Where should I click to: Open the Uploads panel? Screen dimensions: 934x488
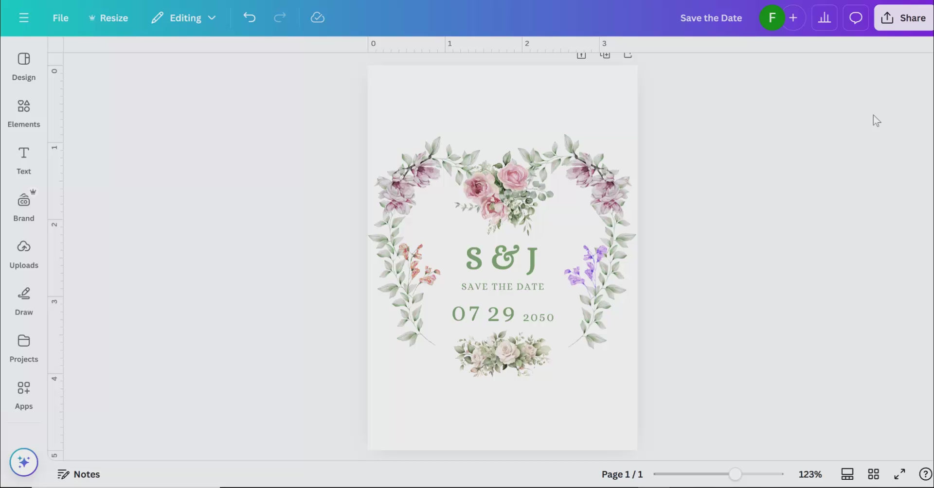tap(23, 254)
